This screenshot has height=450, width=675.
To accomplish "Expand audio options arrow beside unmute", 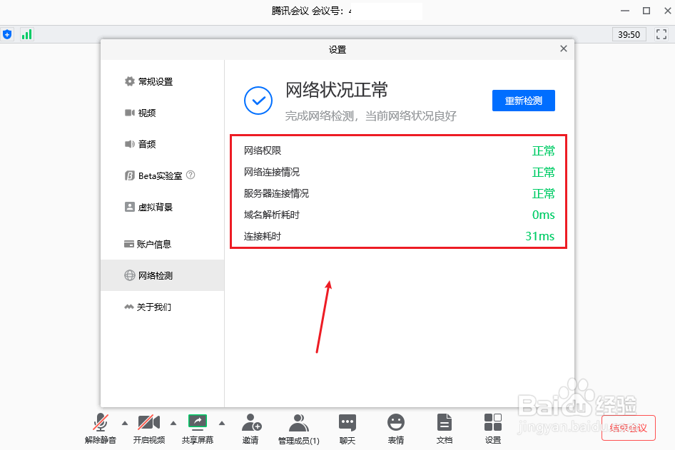I will pyautogui.click(x=125, y=424).
